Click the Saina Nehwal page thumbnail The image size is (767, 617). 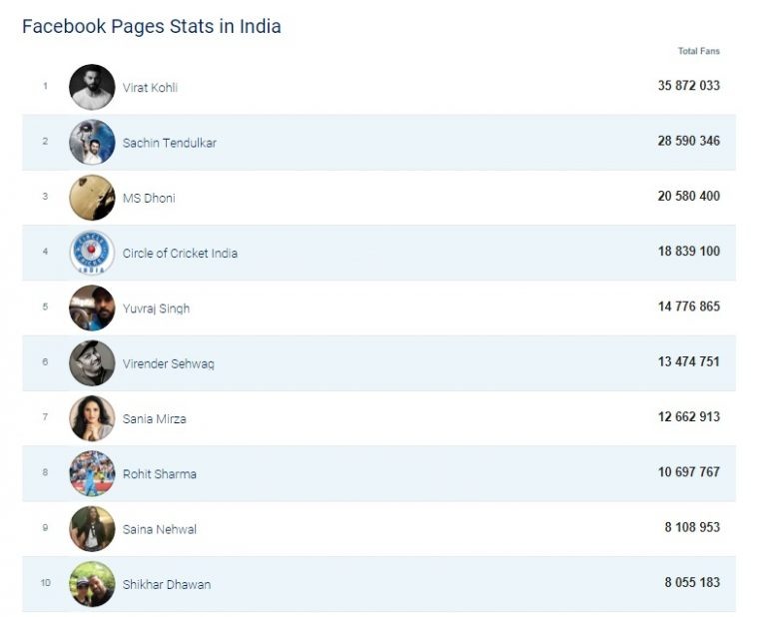[x=92, y=528]
